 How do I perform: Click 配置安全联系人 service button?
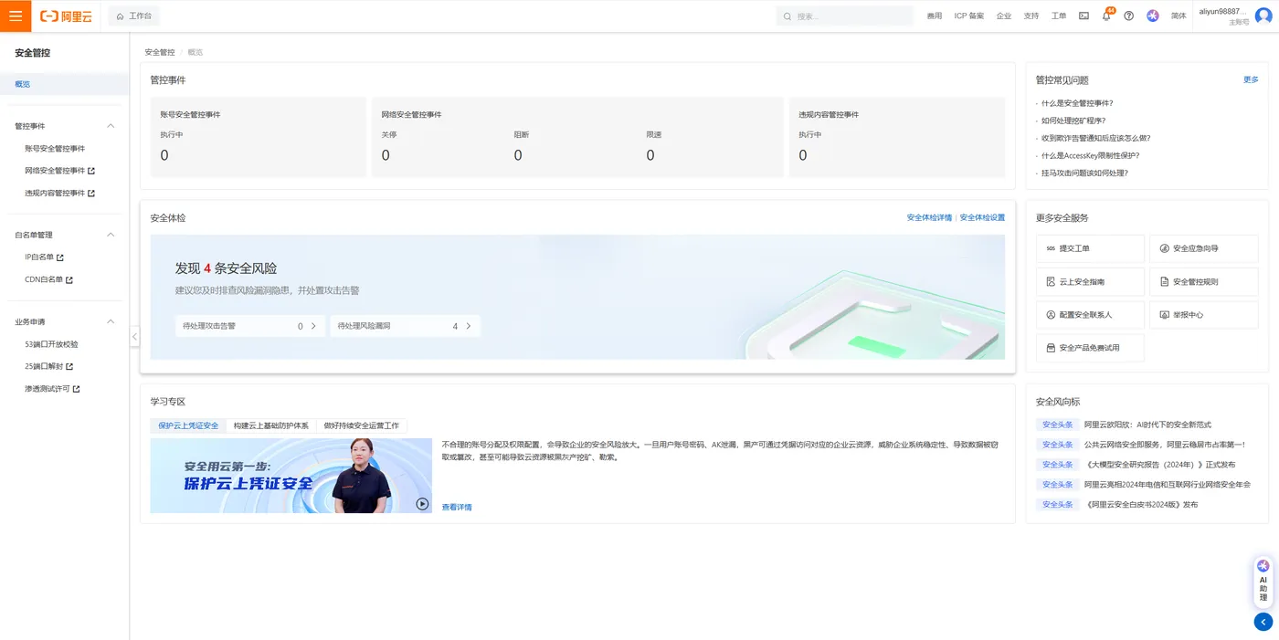coord(1090,315)
